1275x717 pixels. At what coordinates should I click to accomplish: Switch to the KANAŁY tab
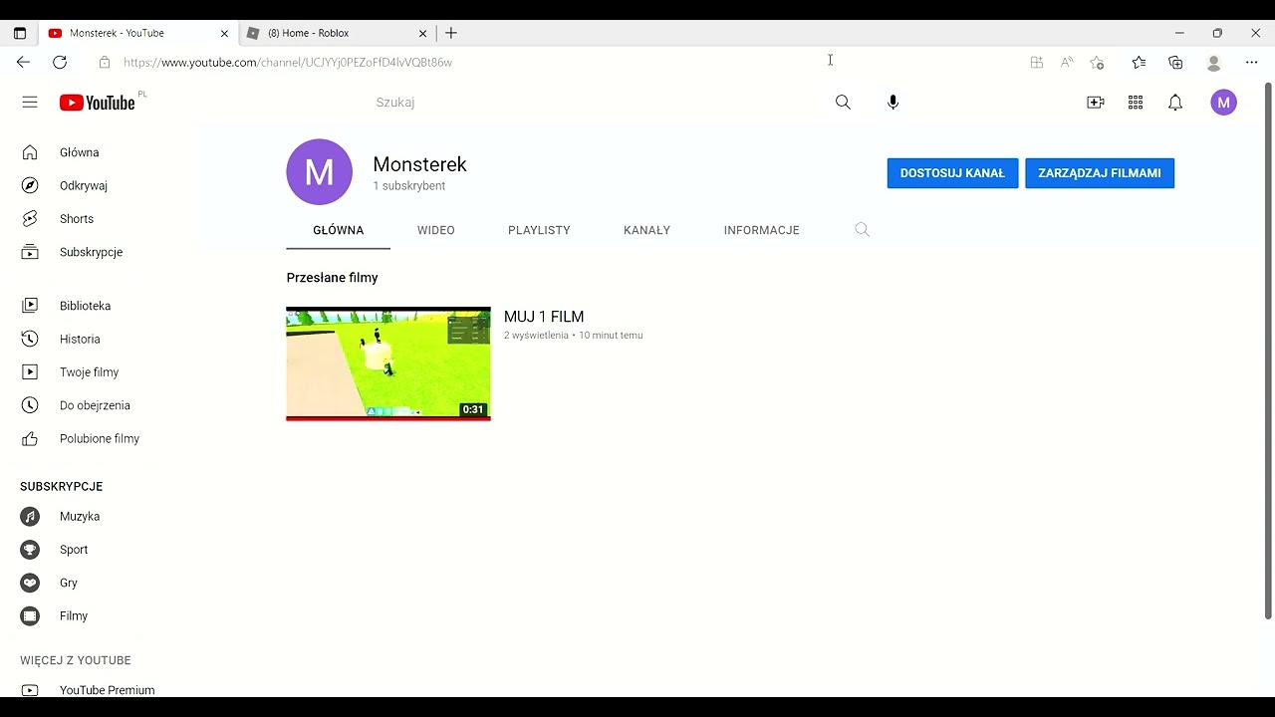(x=646, y=230)
